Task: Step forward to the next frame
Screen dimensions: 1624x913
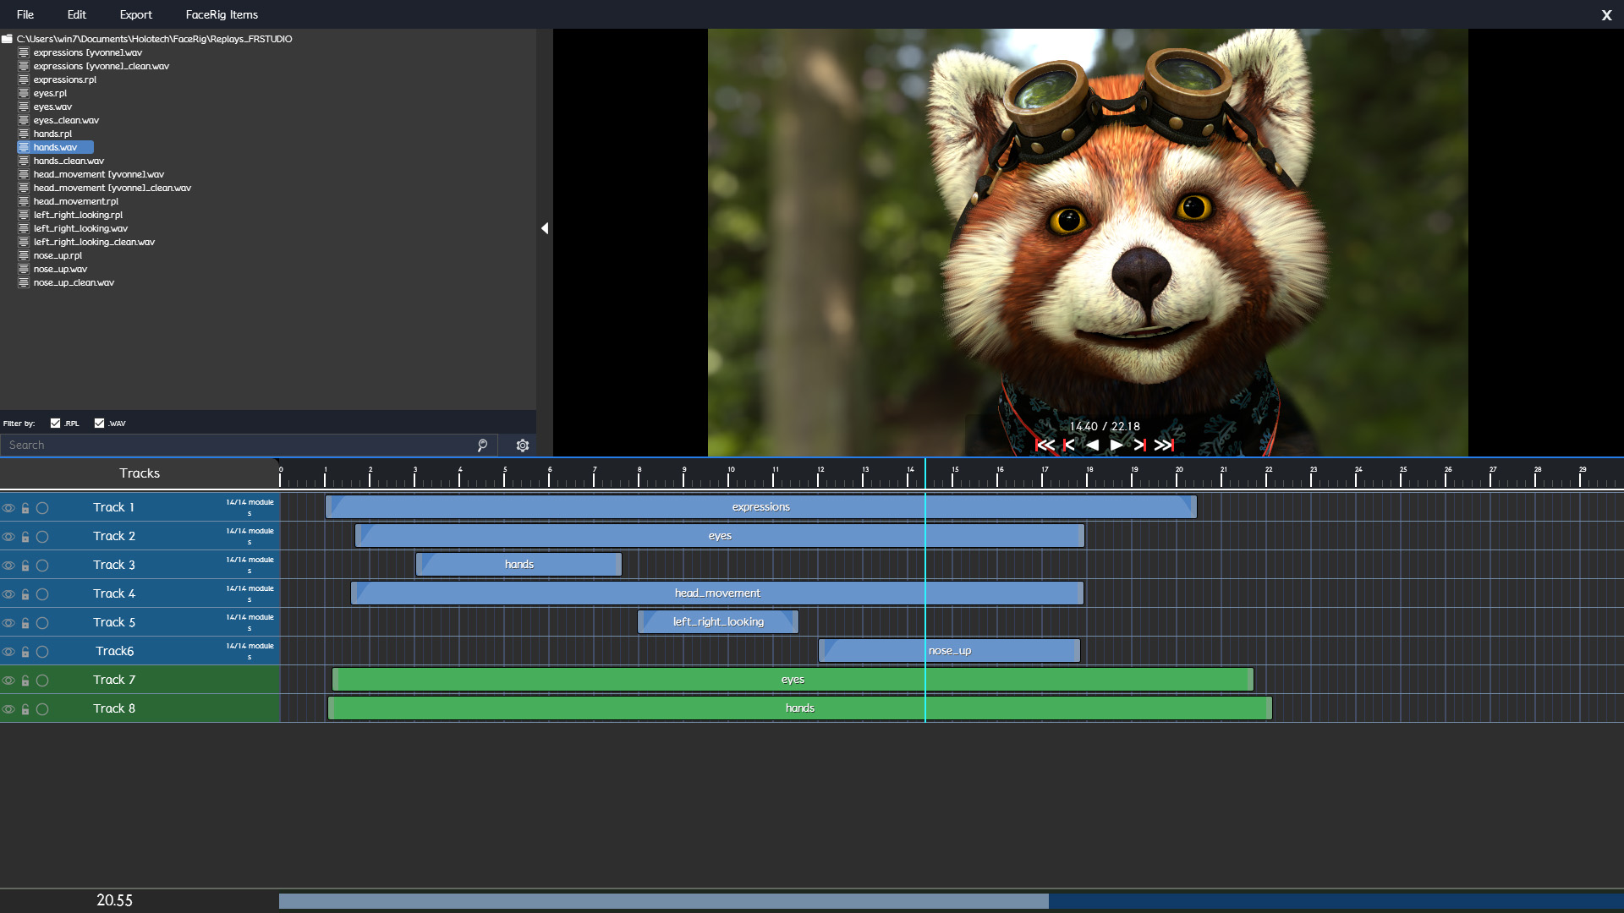Action: point(1139,445)
